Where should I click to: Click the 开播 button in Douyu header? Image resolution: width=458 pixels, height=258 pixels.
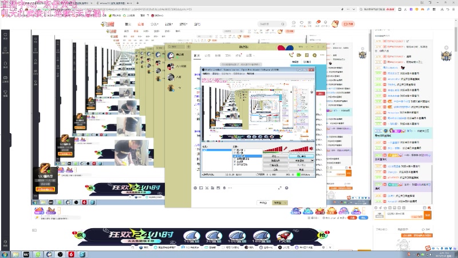349,24
